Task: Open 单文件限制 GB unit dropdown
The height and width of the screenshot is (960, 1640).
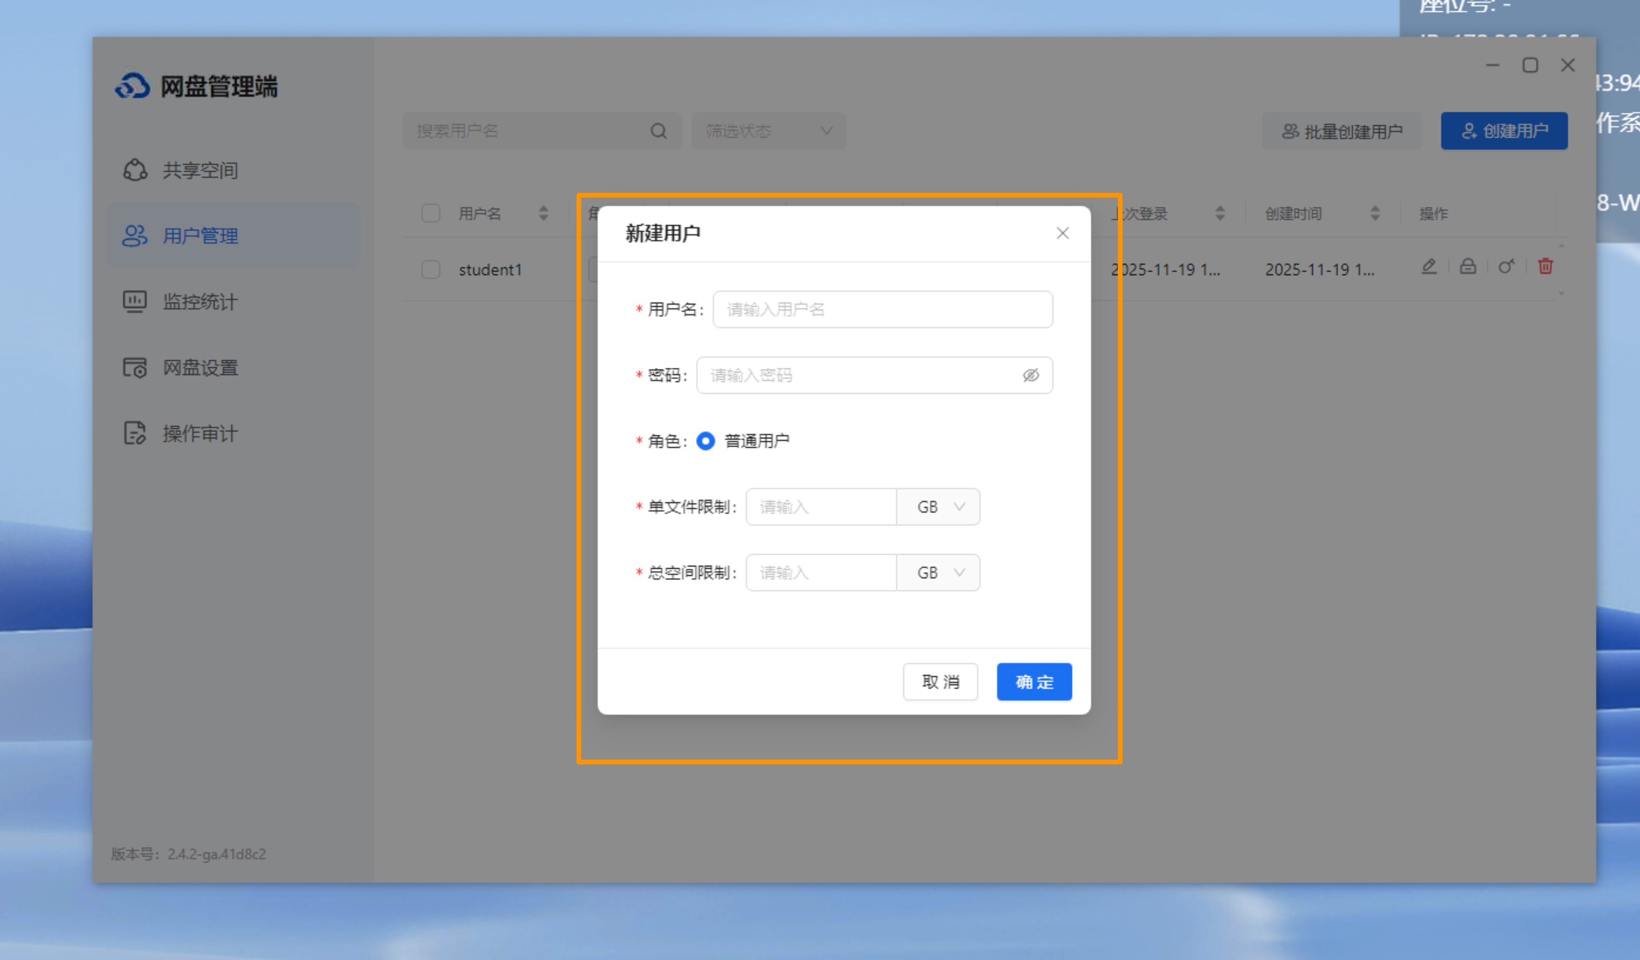Action: (938, 506)
